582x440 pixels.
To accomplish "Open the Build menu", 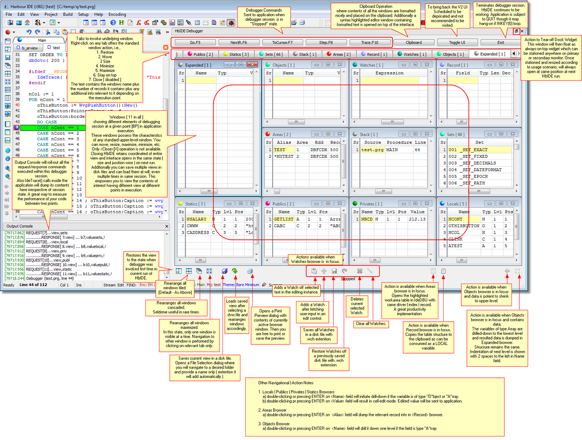I will (68, 14).
